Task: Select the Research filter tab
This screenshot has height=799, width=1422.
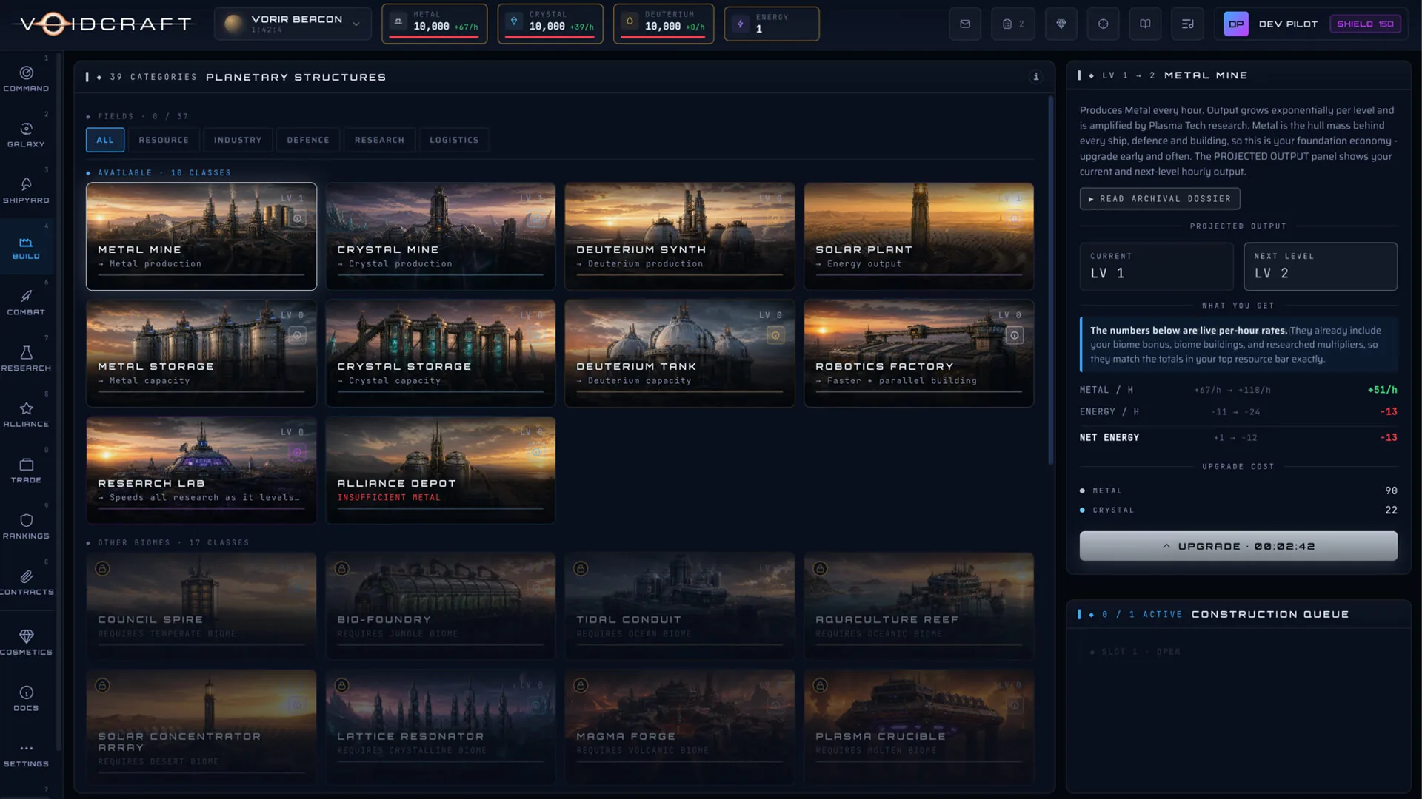Action: (380, 140)
